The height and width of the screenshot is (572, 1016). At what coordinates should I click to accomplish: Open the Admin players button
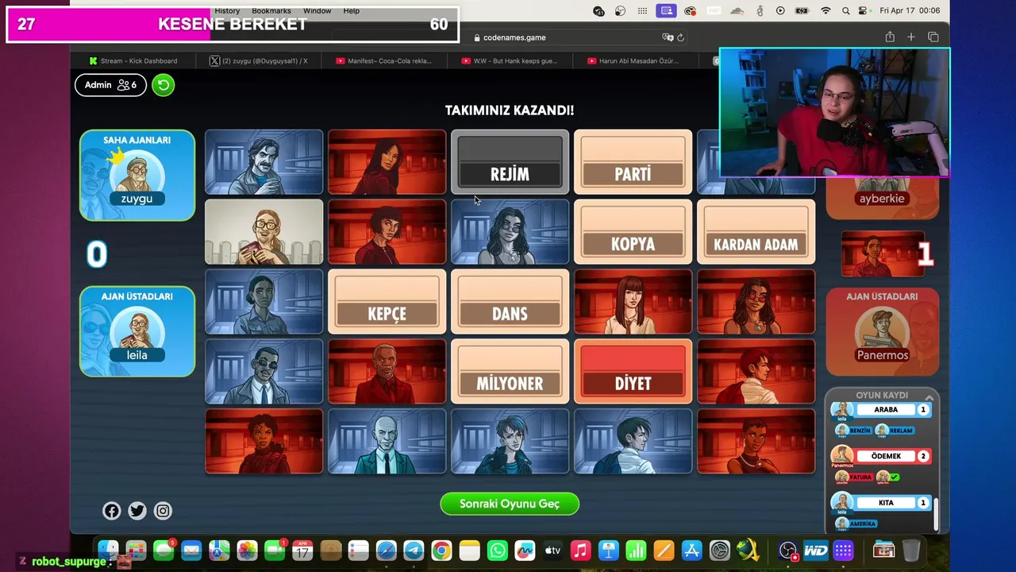110,85
